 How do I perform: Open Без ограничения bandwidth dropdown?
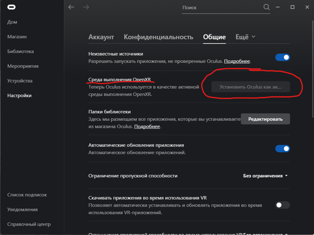(265, 176)
